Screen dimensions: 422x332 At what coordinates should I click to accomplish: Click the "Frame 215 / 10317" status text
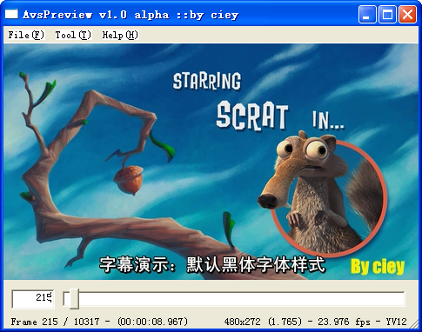point(55,322)
